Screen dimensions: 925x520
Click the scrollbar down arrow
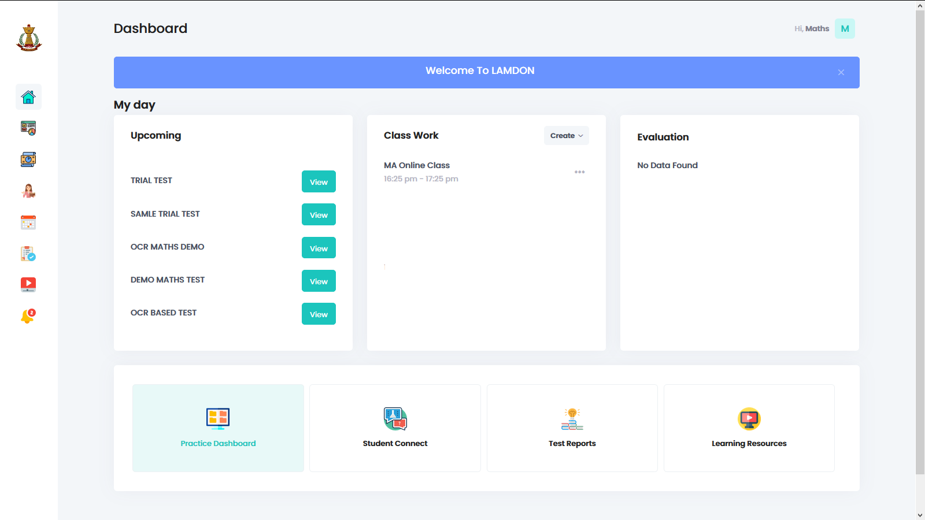920,515
